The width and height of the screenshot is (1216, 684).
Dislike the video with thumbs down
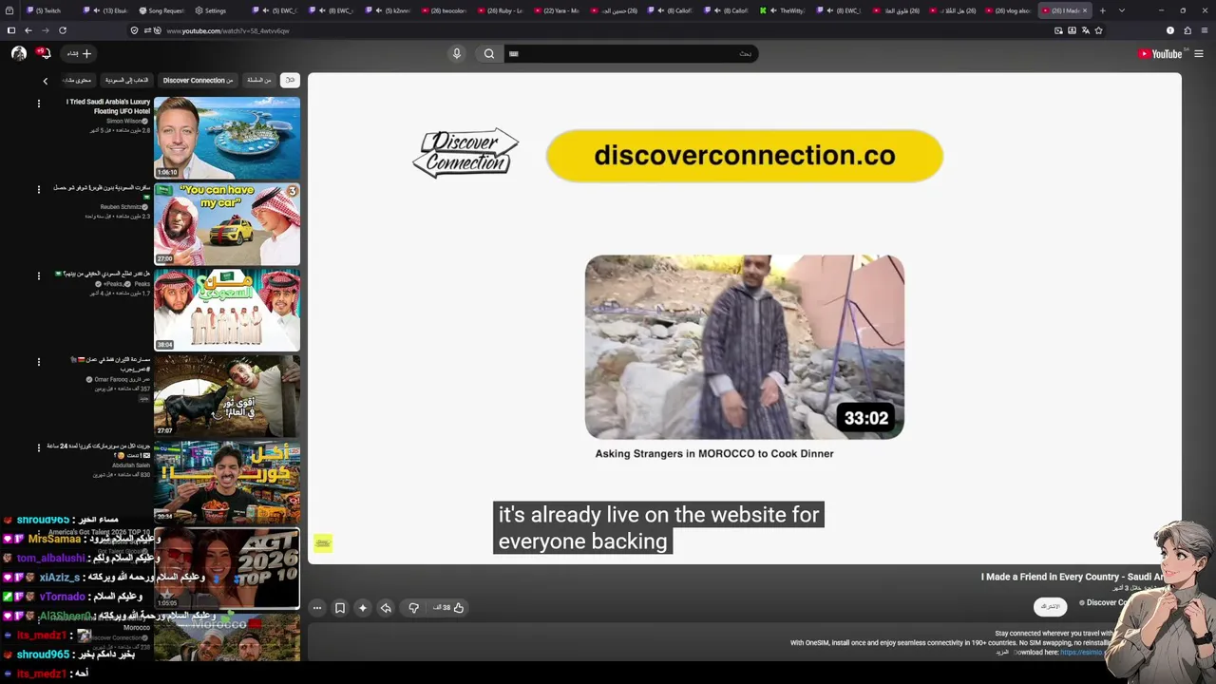(413, 608)
